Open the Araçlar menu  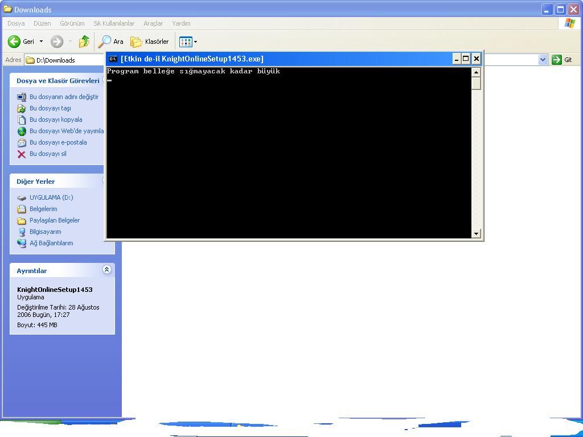click(x=153, y=23)
